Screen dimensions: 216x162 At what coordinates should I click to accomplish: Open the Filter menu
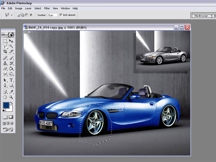[x=47, y=8]
